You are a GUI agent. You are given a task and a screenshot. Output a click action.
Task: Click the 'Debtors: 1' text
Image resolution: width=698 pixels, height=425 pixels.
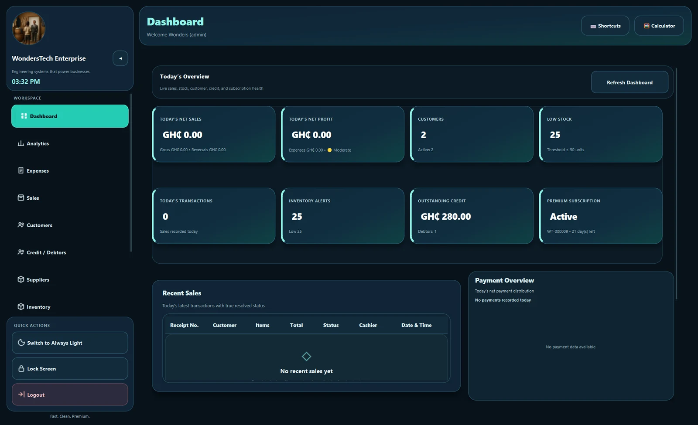coord(427,231)
